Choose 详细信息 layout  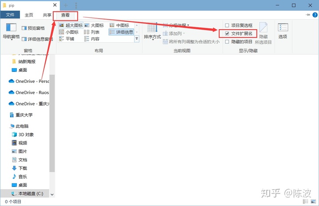[x=121, y=32]
